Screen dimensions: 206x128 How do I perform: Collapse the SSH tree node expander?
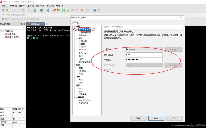coord(77,38)
